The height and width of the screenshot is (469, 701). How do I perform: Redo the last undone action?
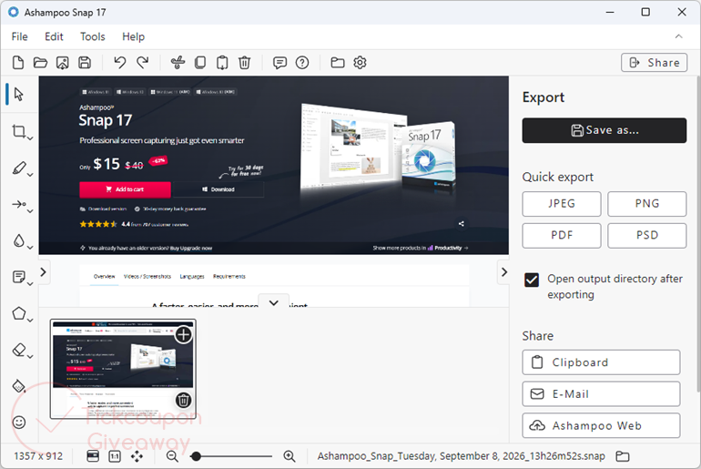143,63
